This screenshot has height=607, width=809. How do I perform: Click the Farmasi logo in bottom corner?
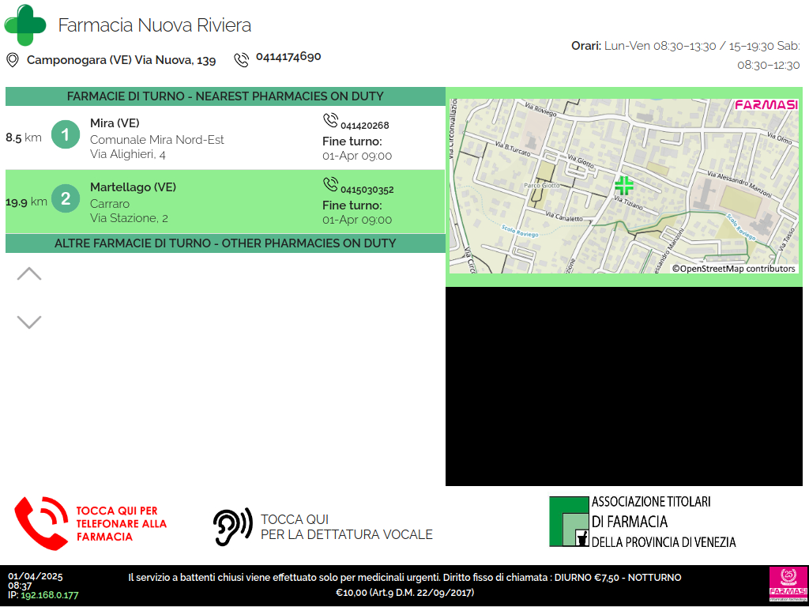787,585
